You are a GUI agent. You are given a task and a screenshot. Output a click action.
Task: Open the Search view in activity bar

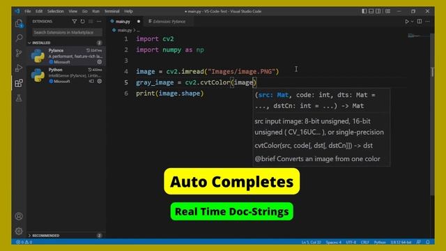[19, 38]
